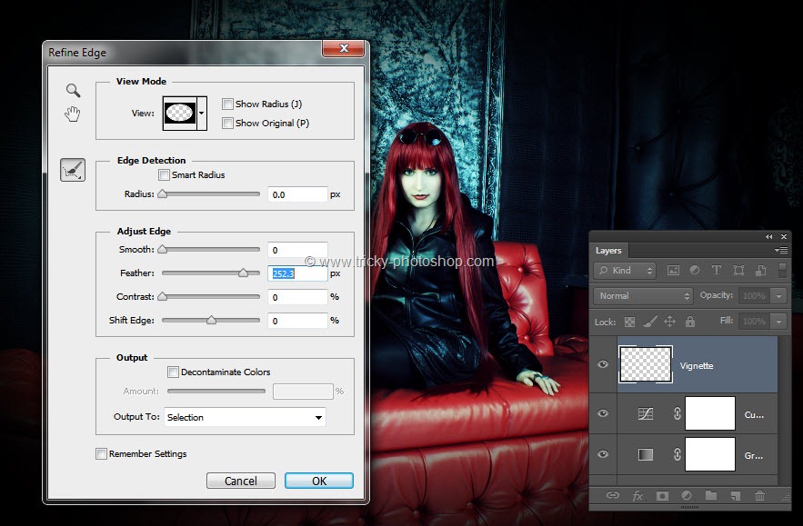Filter layers by type (T) icon
The width and height of the screenshot is (803, 526).
[716, 271]
